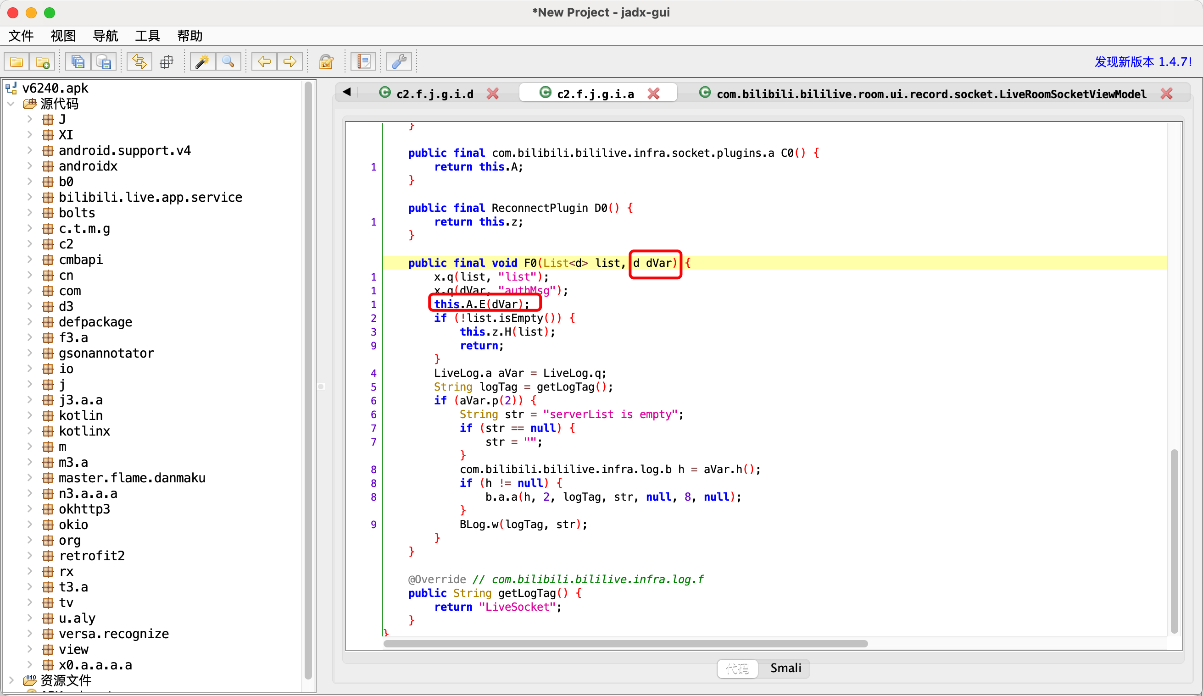Select the versa.recognize package
1203x696 pixels.
[x=114, y=634]
